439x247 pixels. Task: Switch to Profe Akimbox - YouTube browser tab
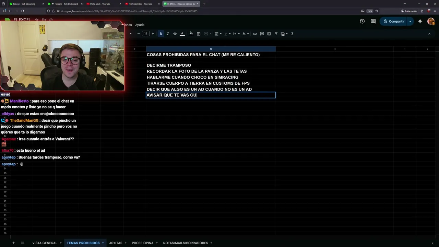142,4
